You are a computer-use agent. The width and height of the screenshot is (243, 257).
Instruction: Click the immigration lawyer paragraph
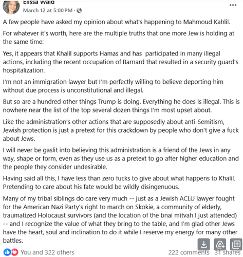113,86
